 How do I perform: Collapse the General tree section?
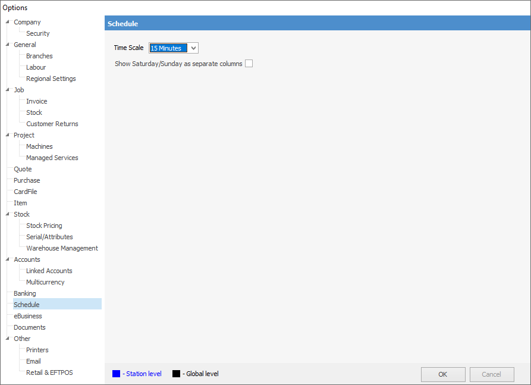[x=7, y=44]
